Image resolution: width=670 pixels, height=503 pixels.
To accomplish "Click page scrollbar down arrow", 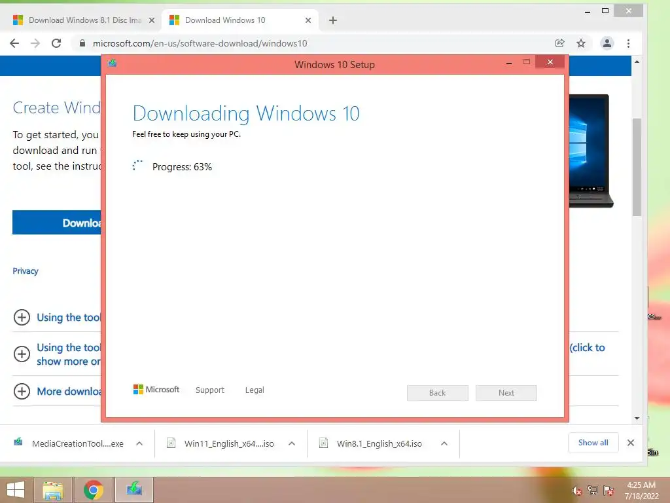I will click(637, 419).
